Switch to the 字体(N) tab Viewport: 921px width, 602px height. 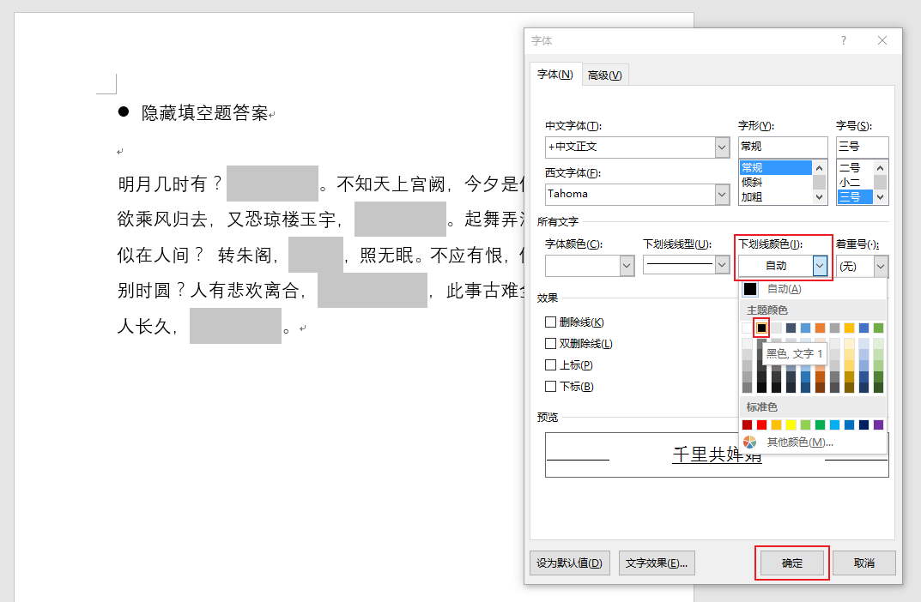(555, 75)
